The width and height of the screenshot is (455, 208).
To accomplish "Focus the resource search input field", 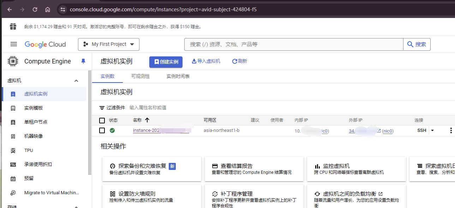I will pyautogui.click(x=294, y=44).
